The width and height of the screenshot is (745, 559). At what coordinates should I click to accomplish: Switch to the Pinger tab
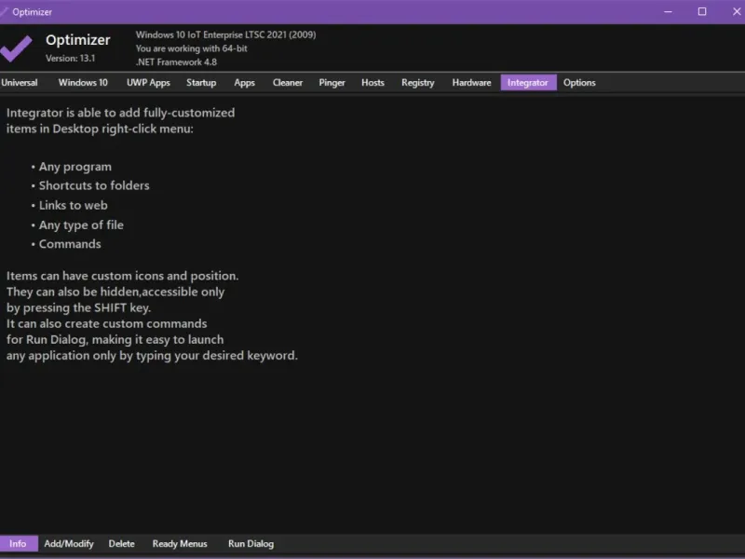[x=332, y=83]
